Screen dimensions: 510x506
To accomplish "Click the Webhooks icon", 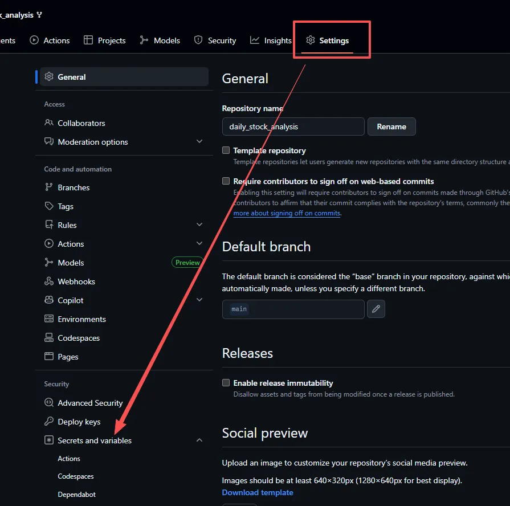I will 49,281.
